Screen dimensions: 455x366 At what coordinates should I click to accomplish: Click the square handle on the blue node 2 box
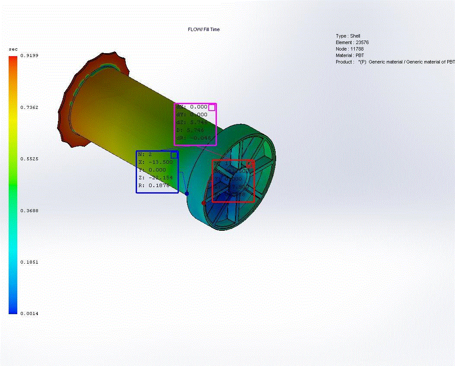pyautogui.click(x=174, y=155)
